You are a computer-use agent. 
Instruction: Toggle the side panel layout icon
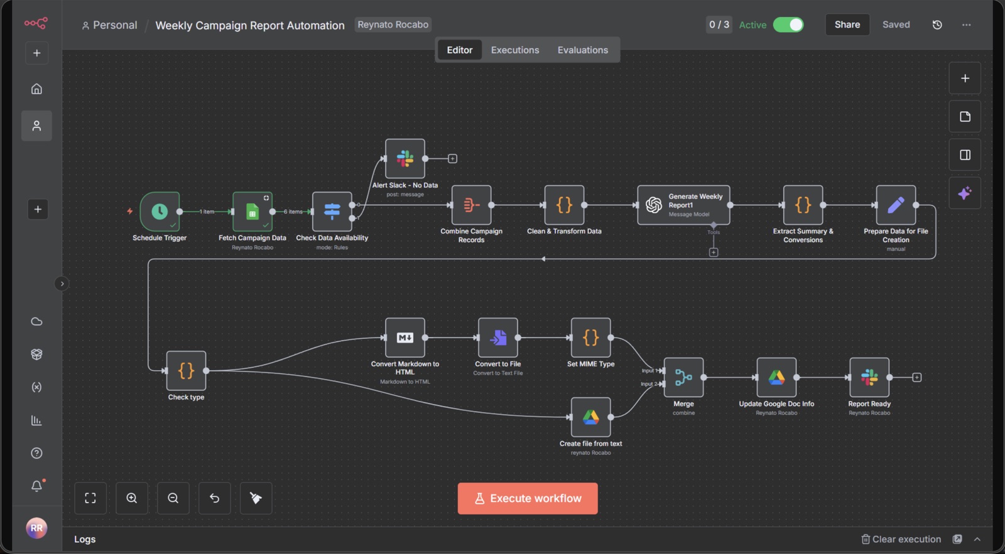[965, 155]
